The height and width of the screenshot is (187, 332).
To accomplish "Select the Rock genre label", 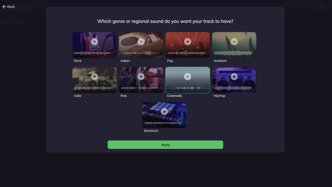I will coord(78,61).
